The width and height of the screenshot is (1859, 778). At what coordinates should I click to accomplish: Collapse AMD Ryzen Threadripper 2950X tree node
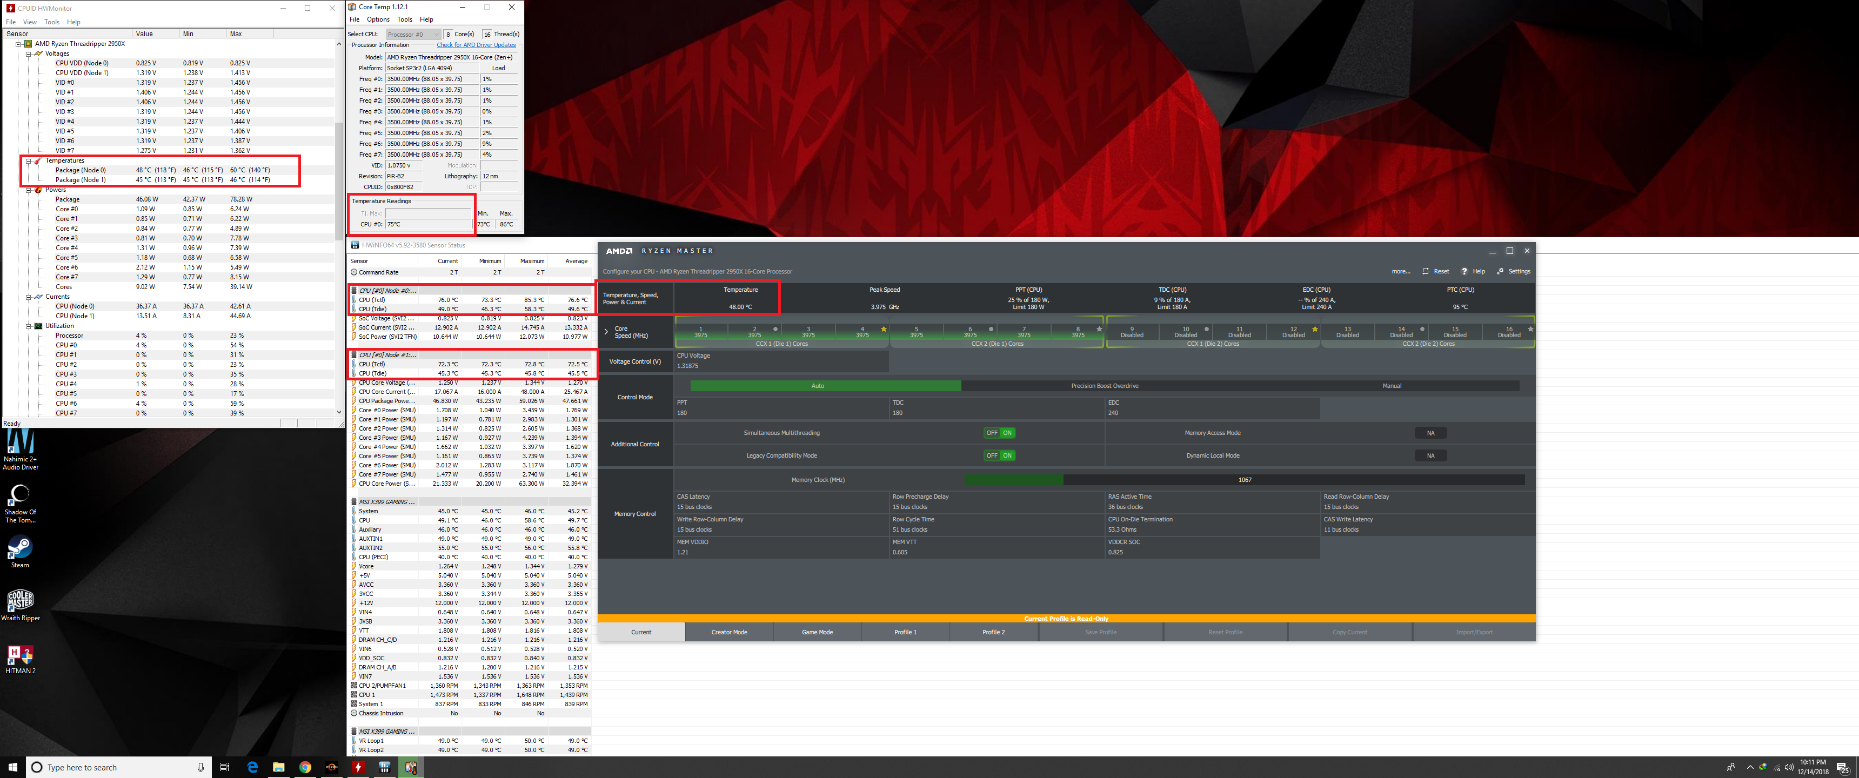(18, 44)
